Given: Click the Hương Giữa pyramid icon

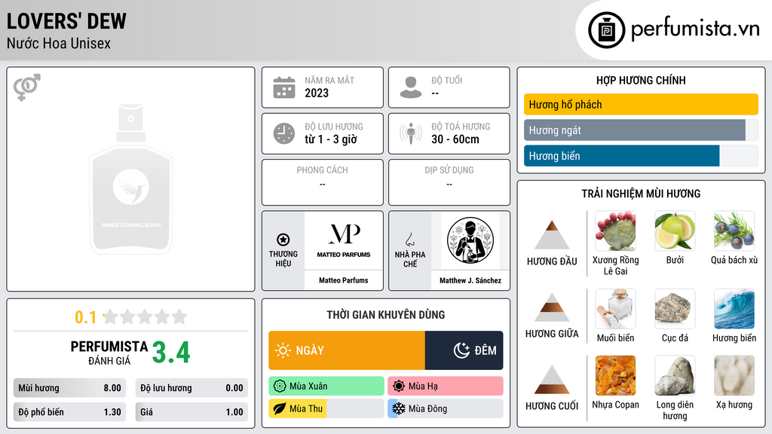Looking at the screenshot, I should coord(552,307).
